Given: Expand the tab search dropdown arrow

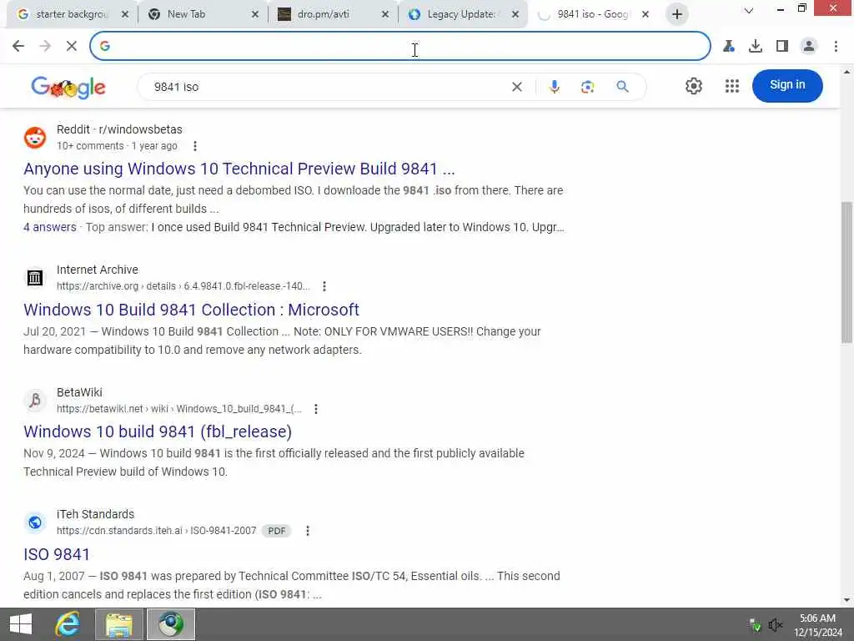Looking at the screenshot, I should 749,11.
